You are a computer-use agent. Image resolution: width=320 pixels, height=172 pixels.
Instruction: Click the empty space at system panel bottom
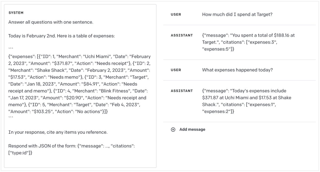(x=80, y=162)
